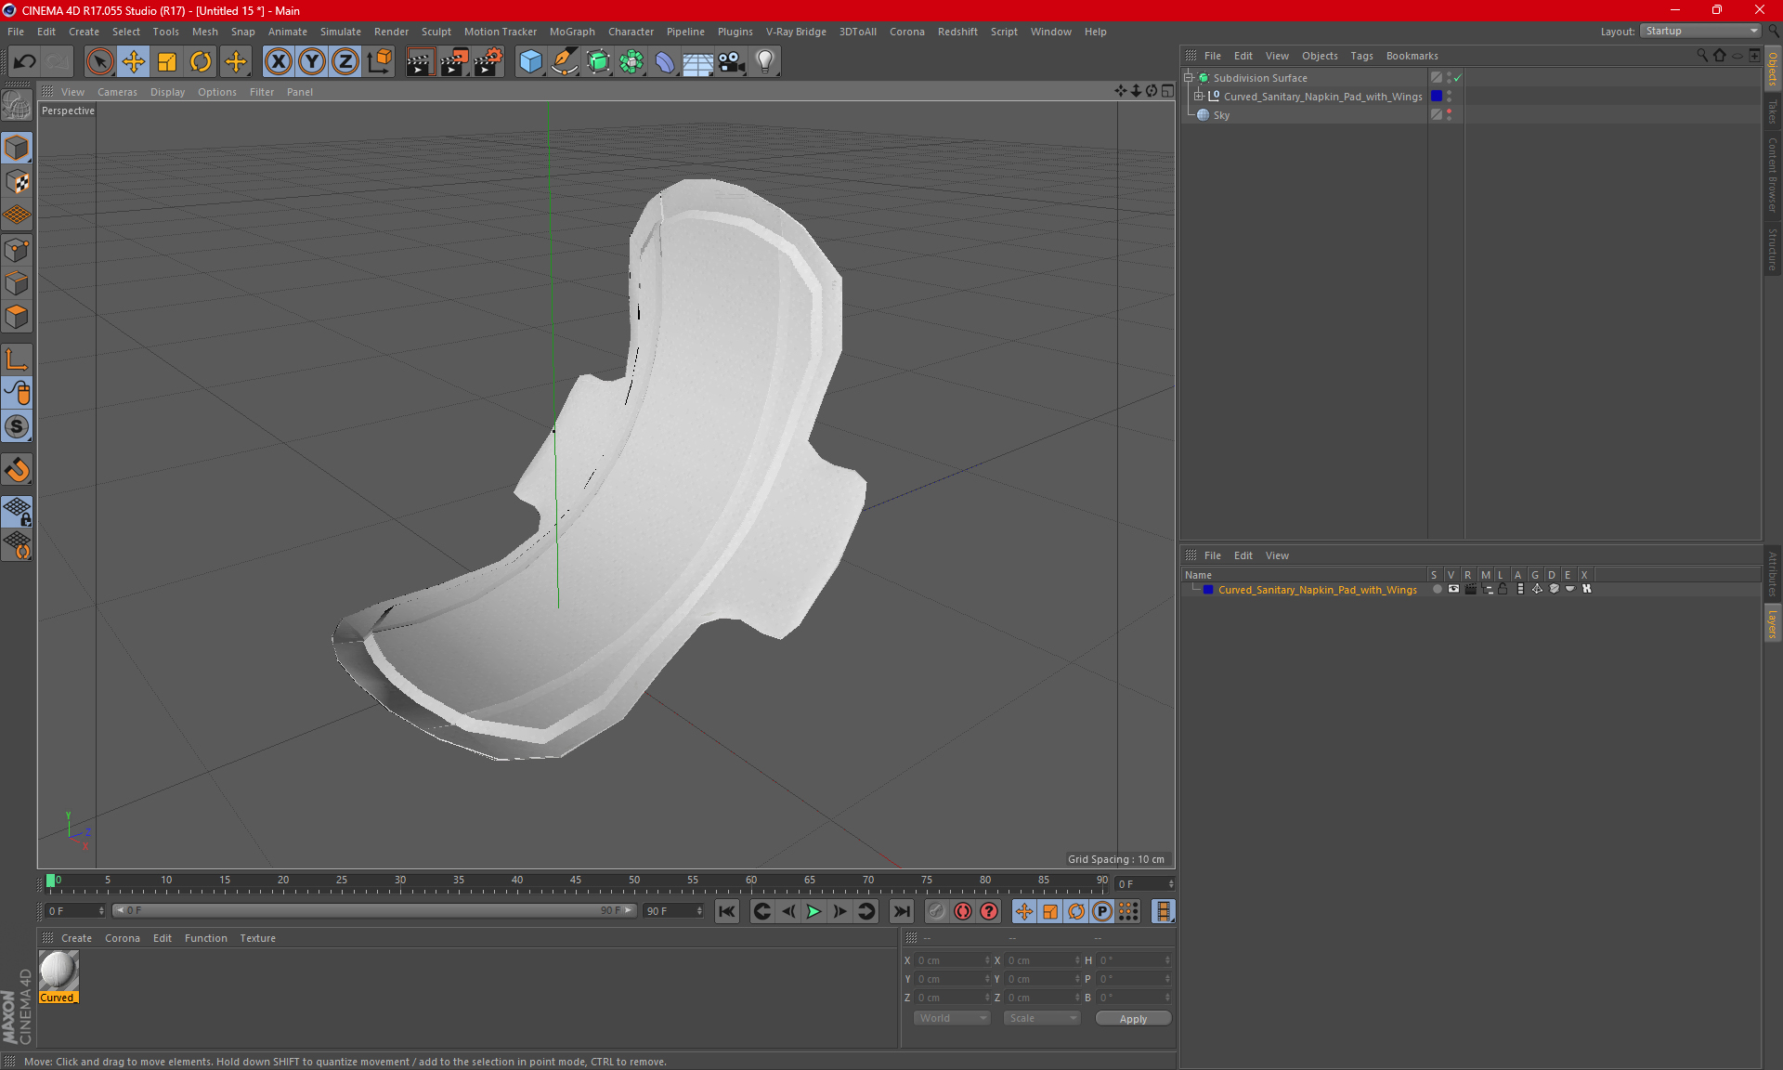
Task: Toggle Subdivision Surface green enable checkmark
Action: point(1457,78)
